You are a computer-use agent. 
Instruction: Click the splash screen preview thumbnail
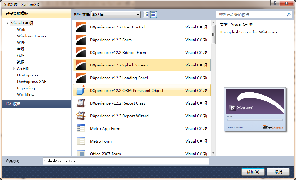pyautogui.click(x=254, y=109)
